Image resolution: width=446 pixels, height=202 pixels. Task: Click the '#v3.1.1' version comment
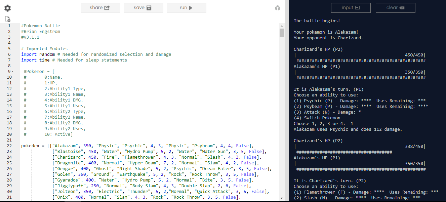click(30, 37)
